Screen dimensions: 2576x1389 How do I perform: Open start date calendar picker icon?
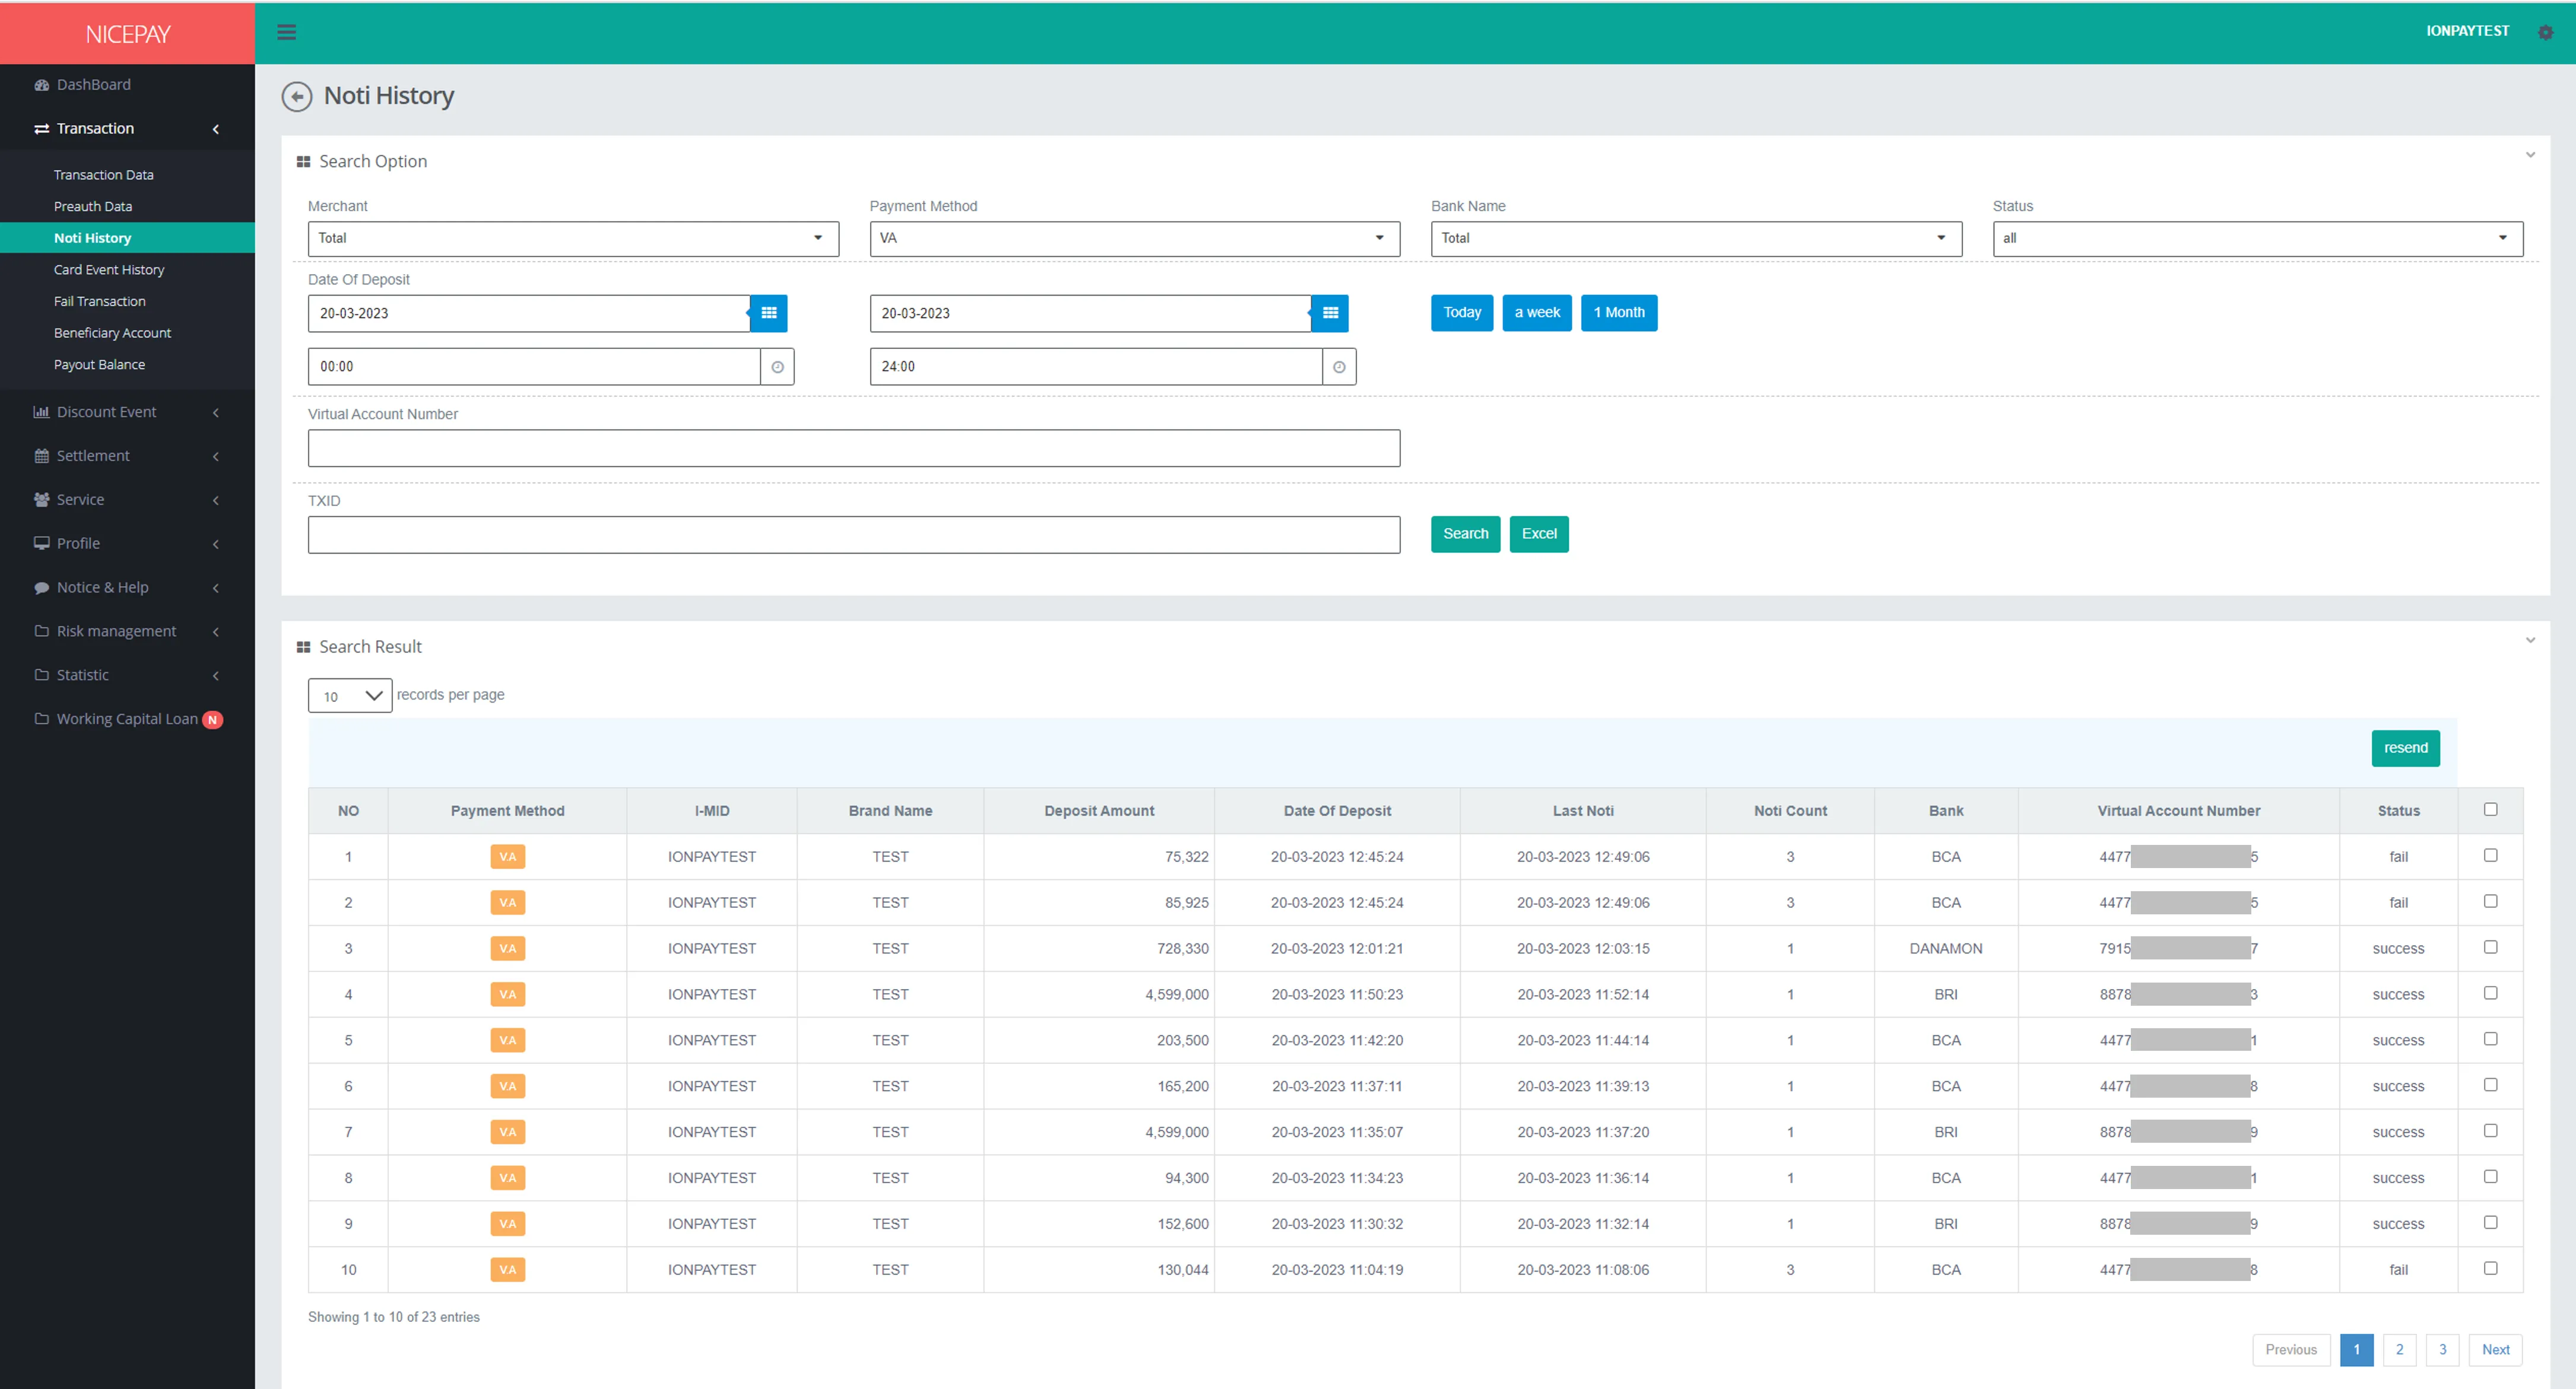coord(768,313)
